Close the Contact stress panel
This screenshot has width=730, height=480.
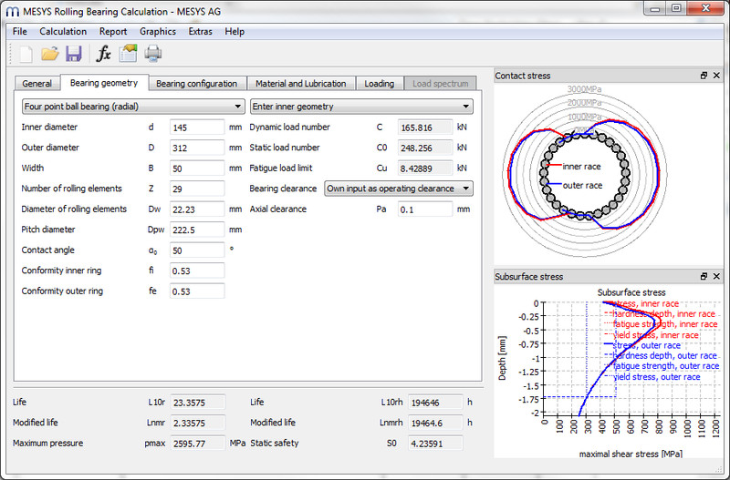point(718,76)
